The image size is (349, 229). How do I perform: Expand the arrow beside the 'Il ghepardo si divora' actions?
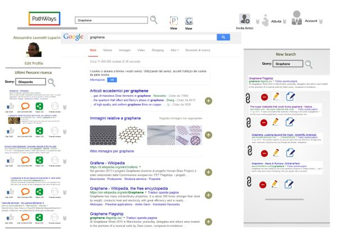click(65, 192)
